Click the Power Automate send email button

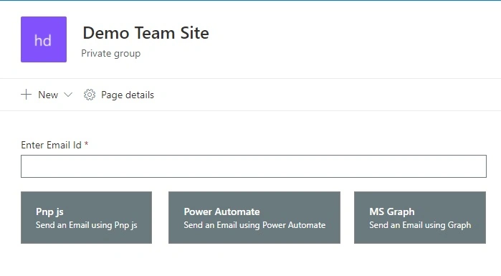pyautogui.click(x=254, y=217)
